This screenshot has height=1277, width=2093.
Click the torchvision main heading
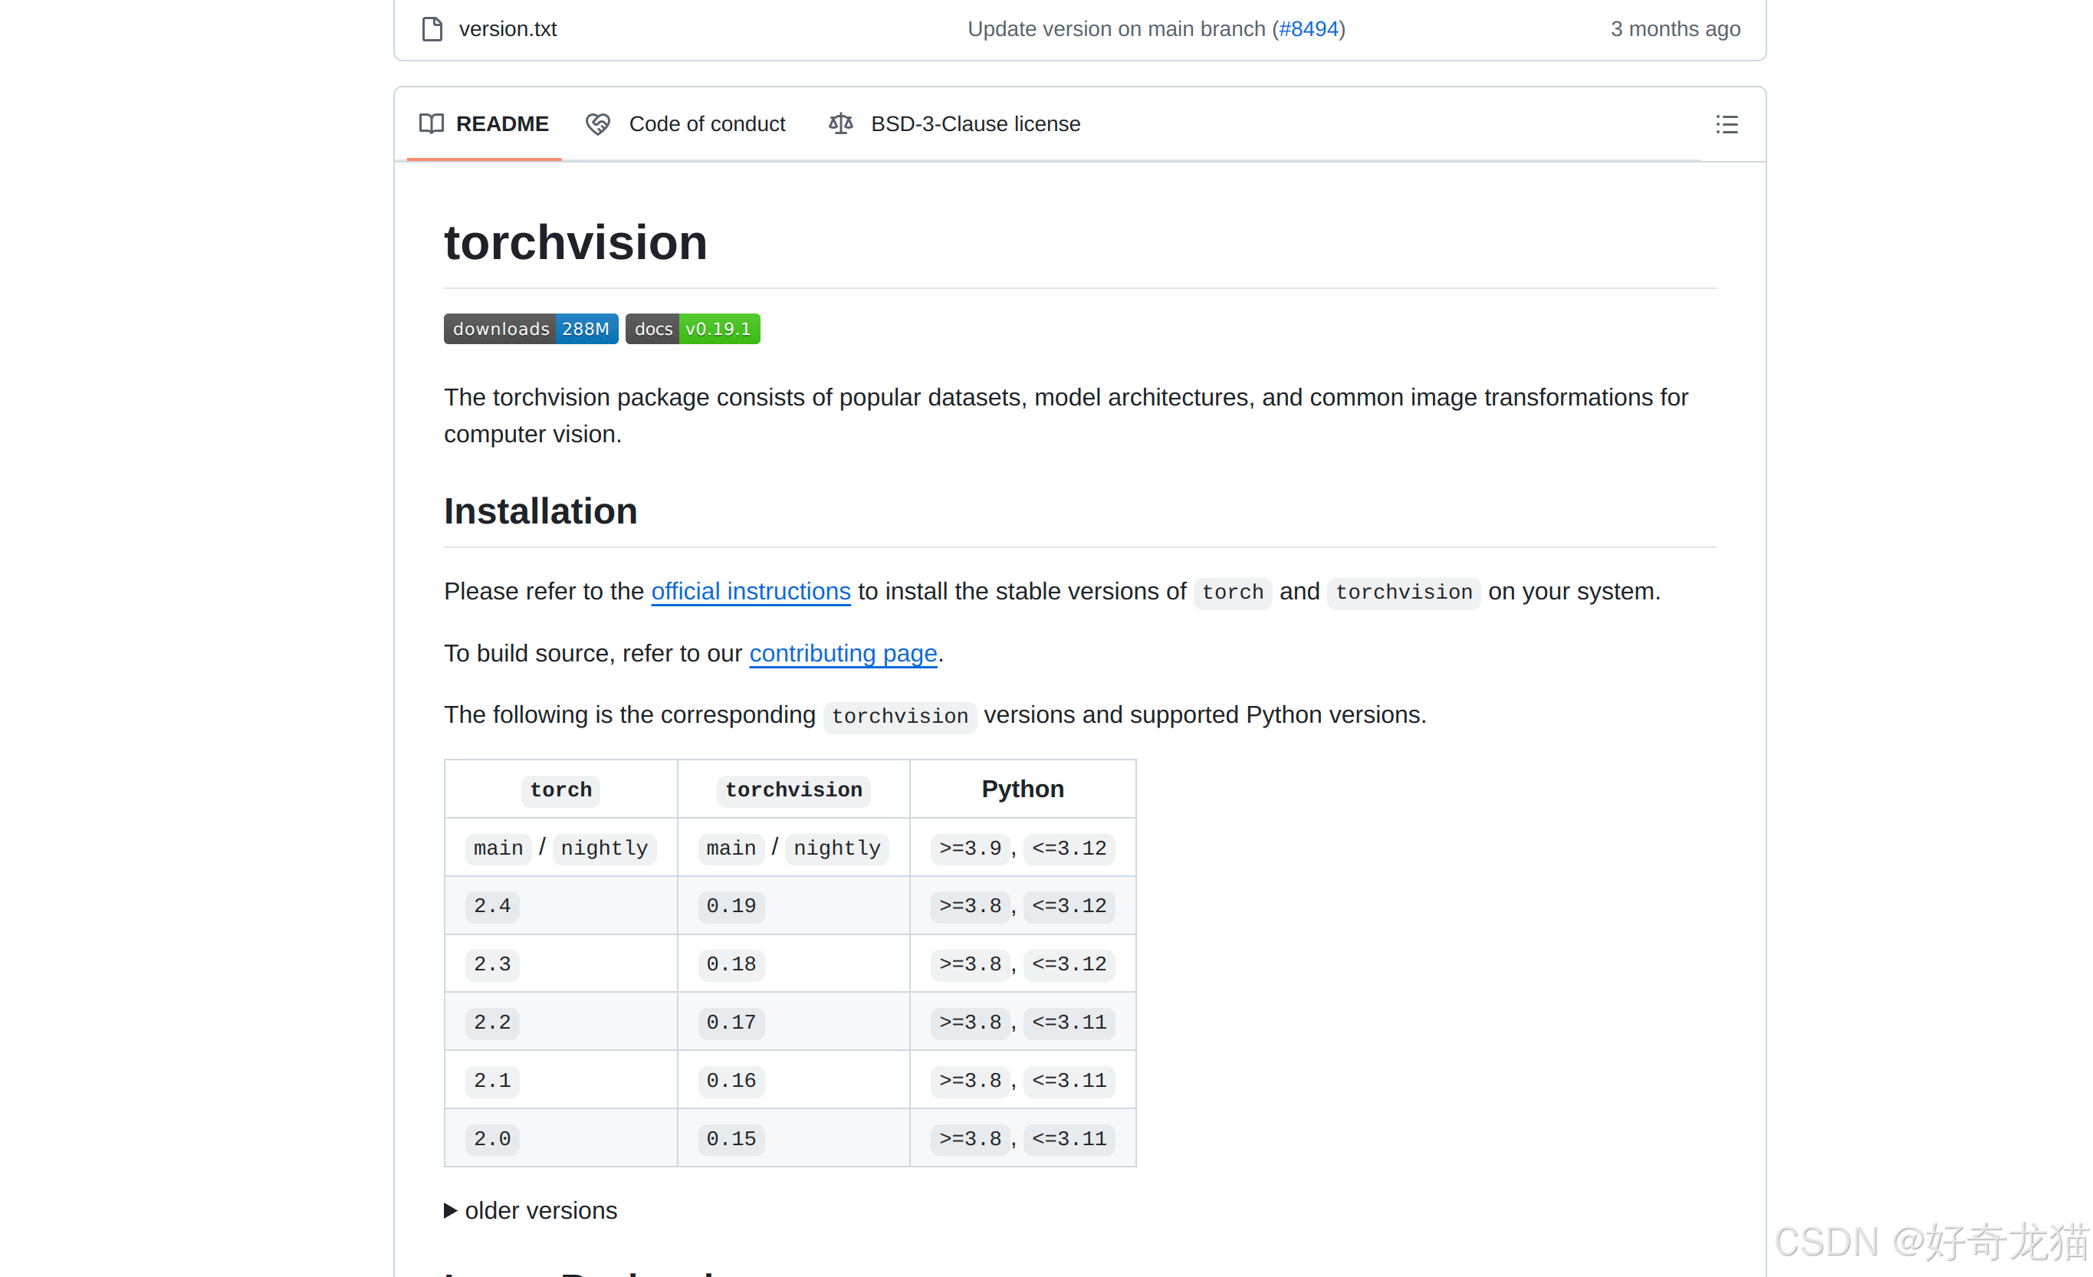click(576, 243)
